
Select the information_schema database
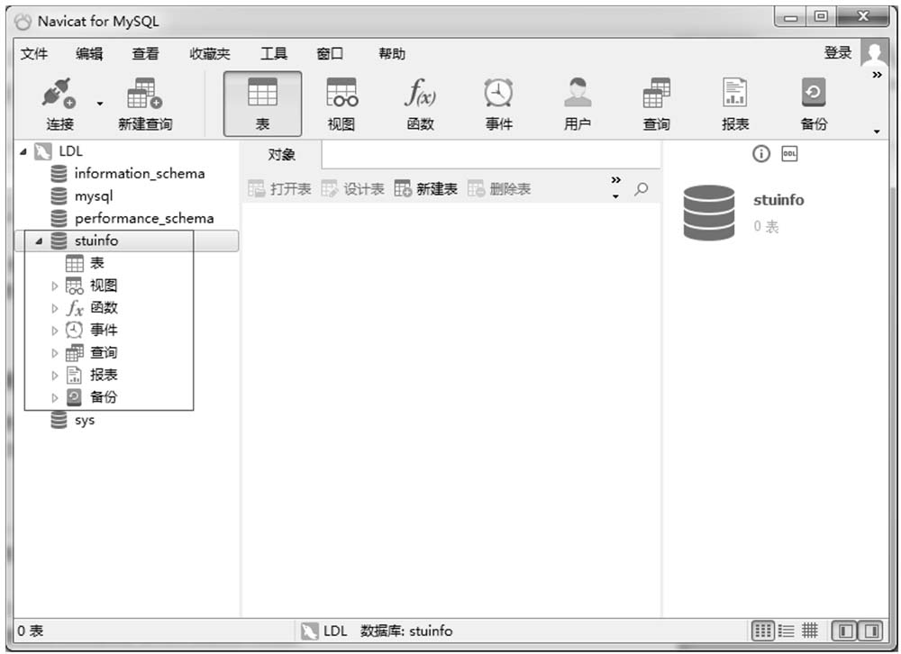(139, 174)
